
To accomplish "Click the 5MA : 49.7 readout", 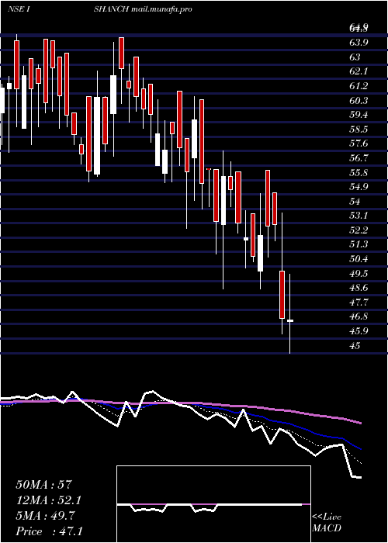I will (47, 516).
